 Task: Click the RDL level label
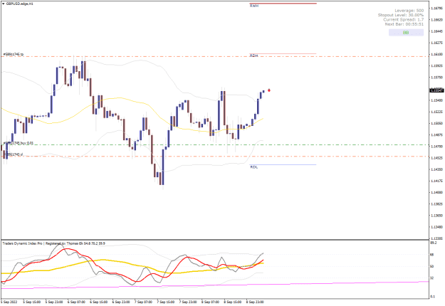pyautogui.click(x=254, y=167)
